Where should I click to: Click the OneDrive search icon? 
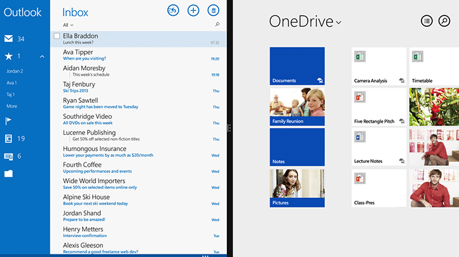tap(446, 21)
